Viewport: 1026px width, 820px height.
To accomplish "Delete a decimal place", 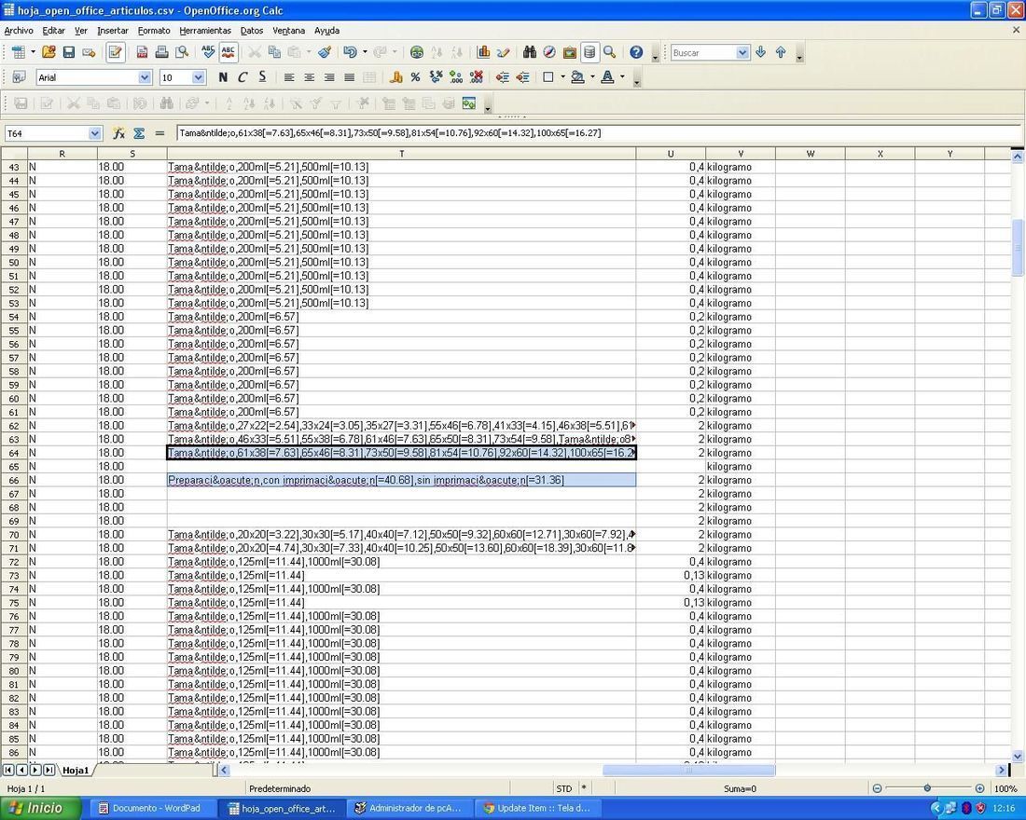I will point(477,77).
